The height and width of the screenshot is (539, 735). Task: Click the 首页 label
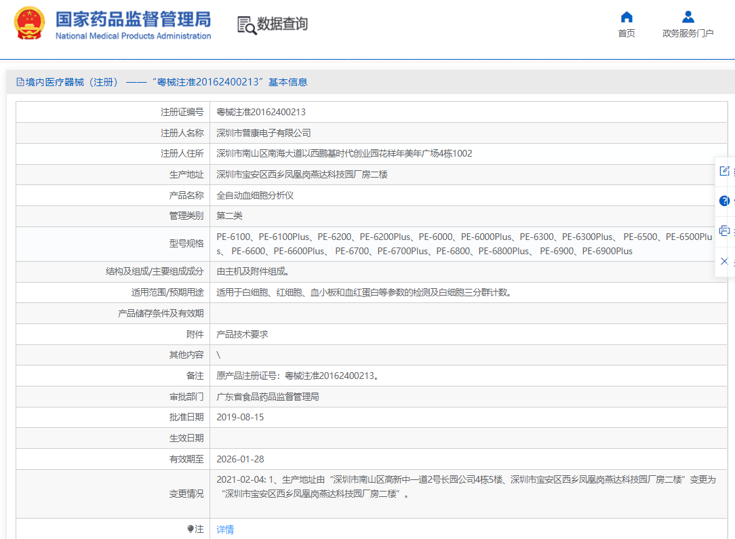tap(627, 33)
